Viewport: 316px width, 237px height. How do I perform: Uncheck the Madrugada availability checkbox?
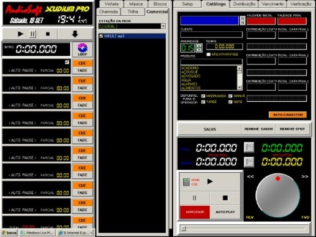(x=203, y=96)
